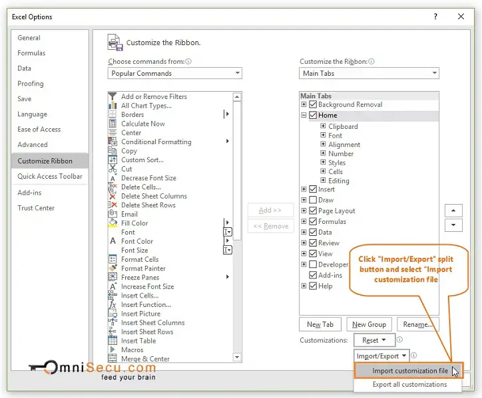Collapse the Home tab tree node
Image resolution: width=482 pixels, height=398 pixels.
[x=304, y=115]
